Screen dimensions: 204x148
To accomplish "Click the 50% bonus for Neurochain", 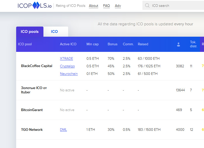I will 111,74.
